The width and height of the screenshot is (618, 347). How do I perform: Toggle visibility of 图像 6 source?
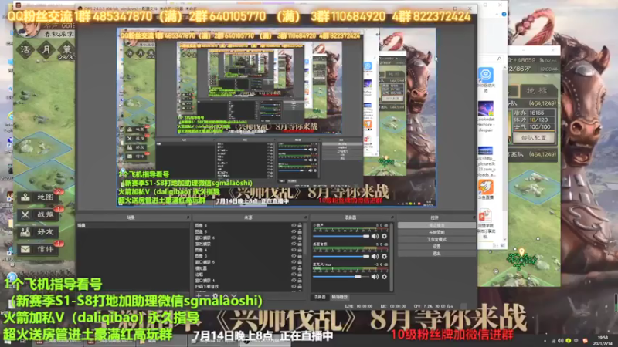pos(294,226)
